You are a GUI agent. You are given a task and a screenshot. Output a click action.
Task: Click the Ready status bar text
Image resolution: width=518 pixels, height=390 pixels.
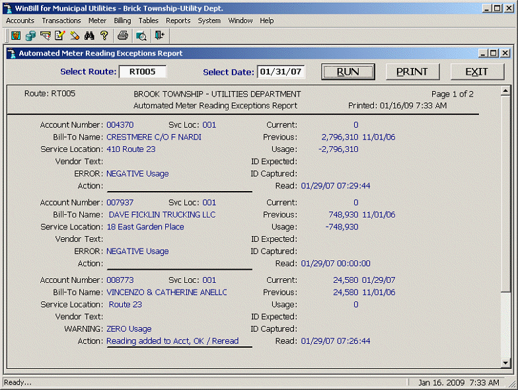(17, 382)
